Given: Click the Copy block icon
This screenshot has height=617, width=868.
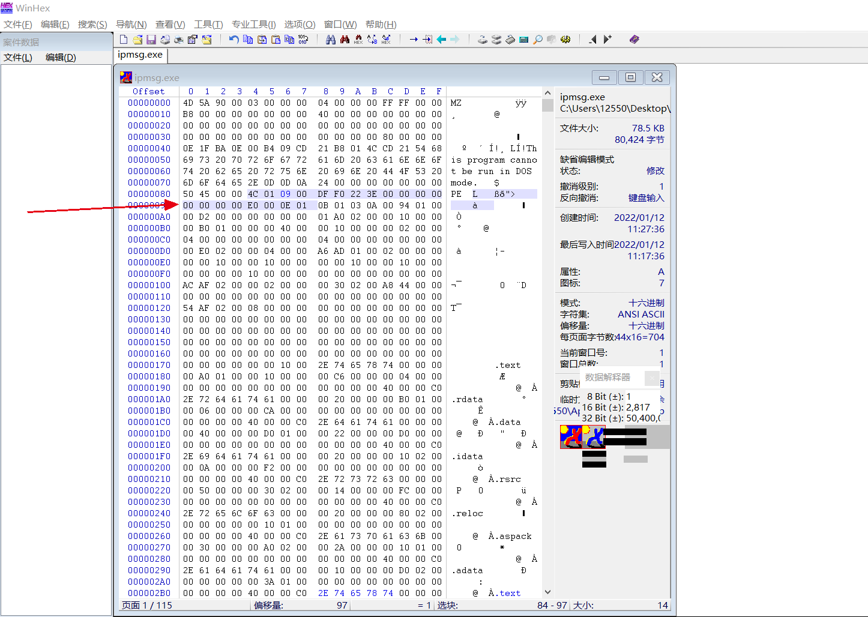Looking at the screenshot, I should pos(248,40).
